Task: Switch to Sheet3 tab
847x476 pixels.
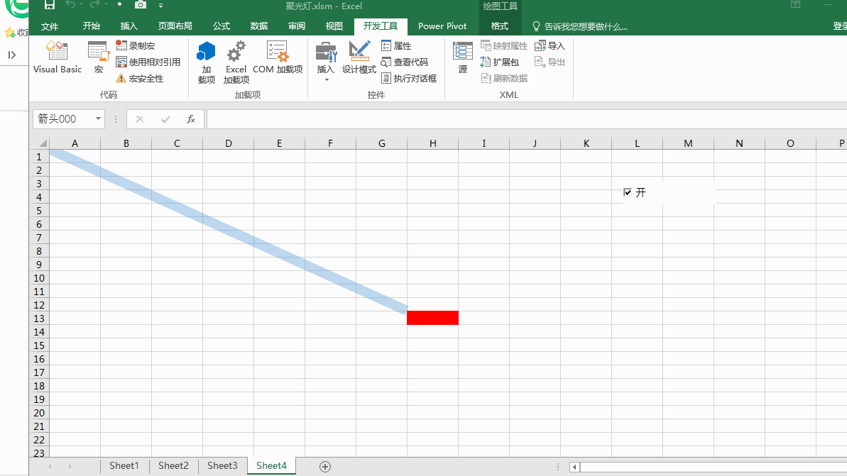Action: (222, 466)
